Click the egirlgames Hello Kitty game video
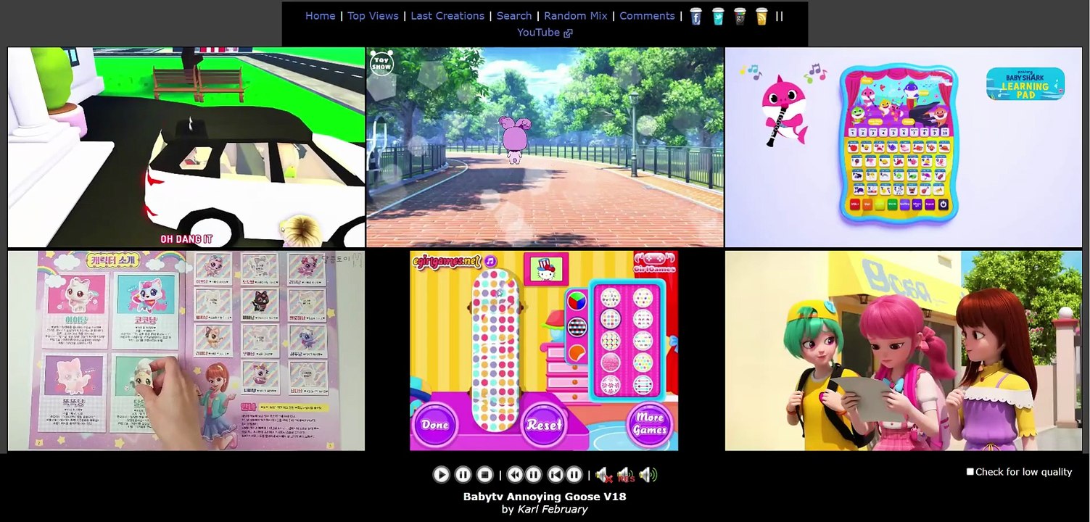 [x=545, y=351]
